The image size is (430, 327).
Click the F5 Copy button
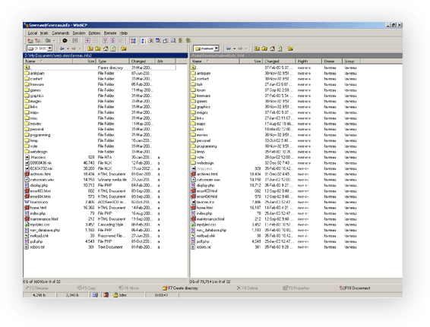[86, 288]
